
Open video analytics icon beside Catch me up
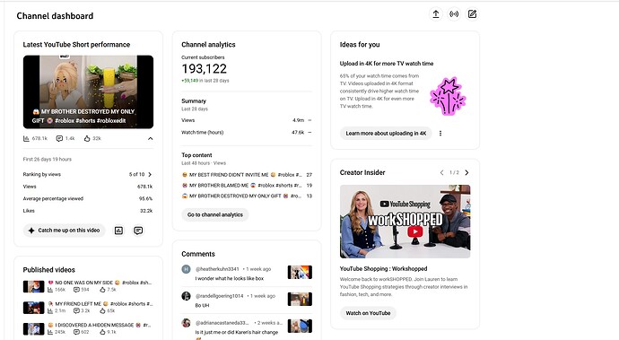tap(118, 231)
